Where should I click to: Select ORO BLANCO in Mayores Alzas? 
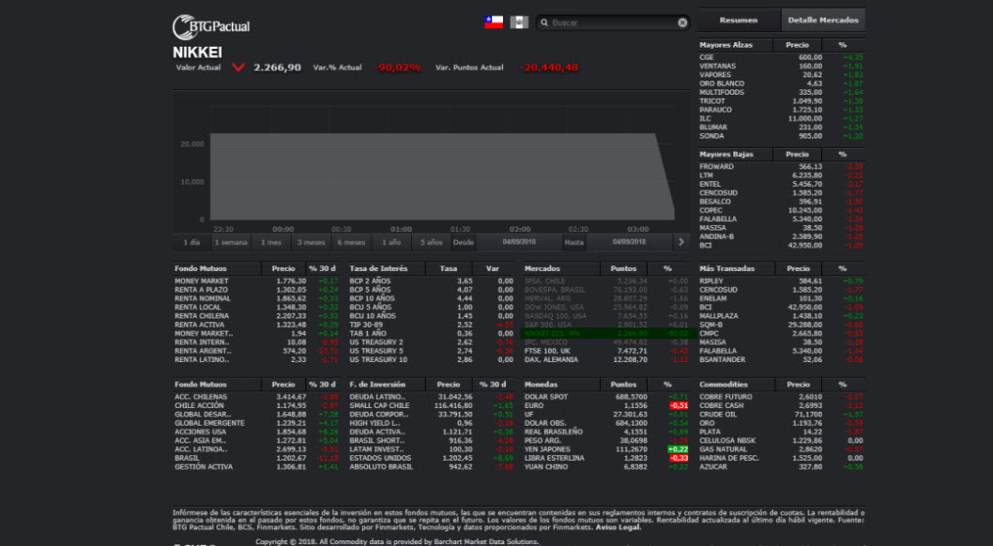[782, 83]
